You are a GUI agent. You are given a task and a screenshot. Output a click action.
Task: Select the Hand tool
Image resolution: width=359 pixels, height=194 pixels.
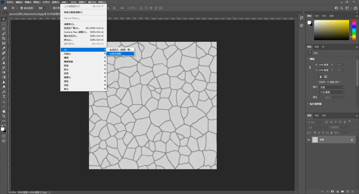click(x=4, y=111)
